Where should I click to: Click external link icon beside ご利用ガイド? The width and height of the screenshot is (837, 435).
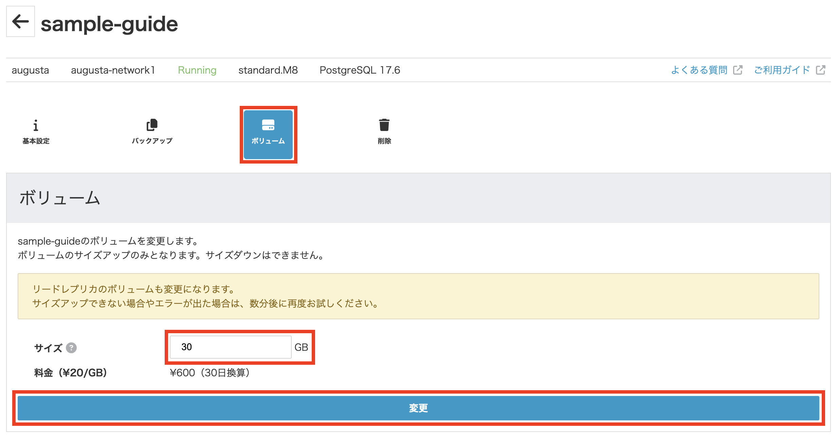click(821, 70)
